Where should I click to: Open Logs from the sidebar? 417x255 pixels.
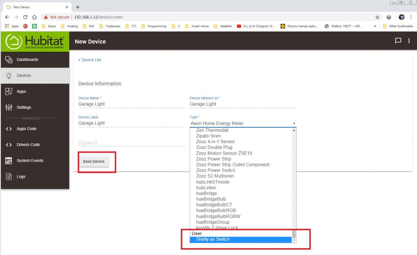[35, 177]
